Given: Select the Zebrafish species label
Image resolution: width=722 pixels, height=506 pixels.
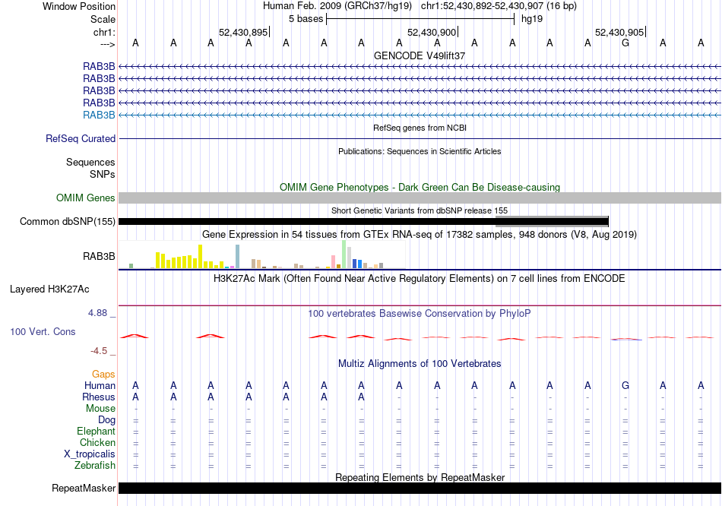Looking at the screenshot, I should tap(95, 466).
